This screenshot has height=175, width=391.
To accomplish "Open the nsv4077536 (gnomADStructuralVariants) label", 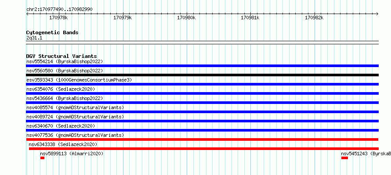I will point(75,135).
